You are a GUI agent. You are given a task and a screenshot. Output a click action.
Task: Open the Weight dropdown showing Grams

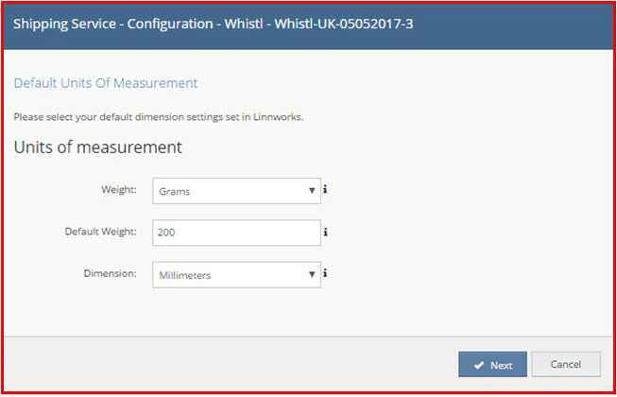(x=236, y=191)
